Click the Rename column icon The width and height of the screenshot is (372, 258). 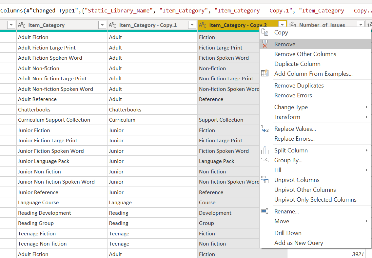click(x=265, y=211)
